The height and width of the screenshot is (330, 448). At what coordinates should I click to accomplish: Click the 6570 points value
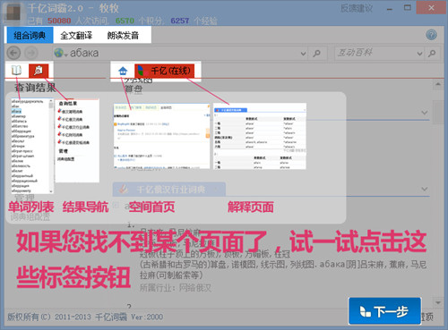pos(125,21)
